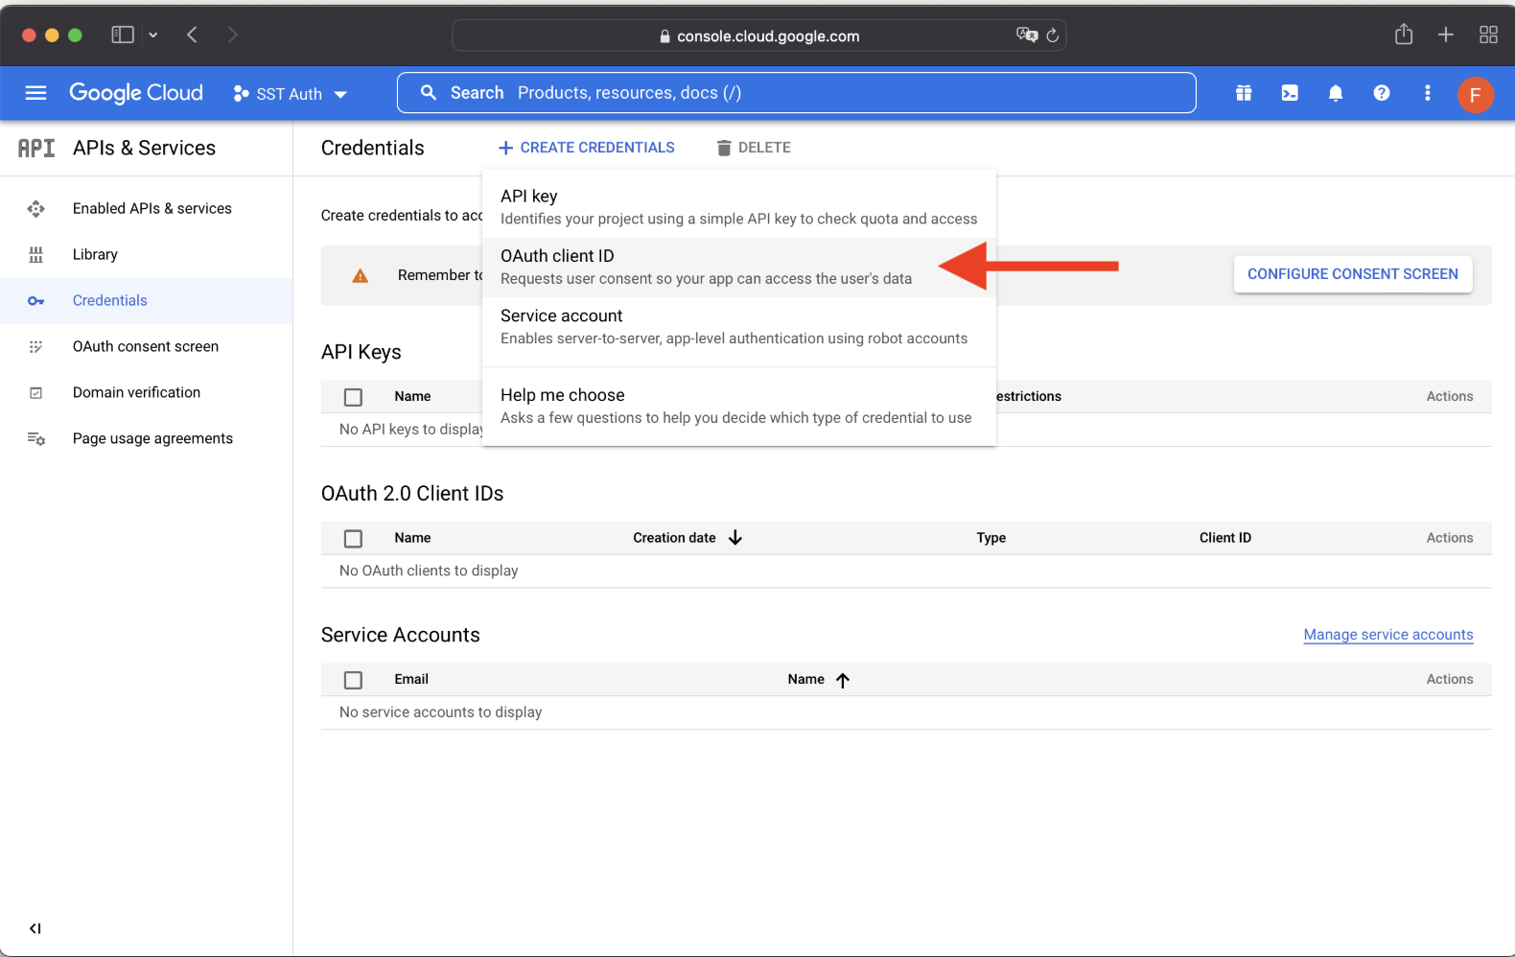1515x957 pixels.
Task: Click the API logo next to APIs & Services
Action: click(36, 148)
